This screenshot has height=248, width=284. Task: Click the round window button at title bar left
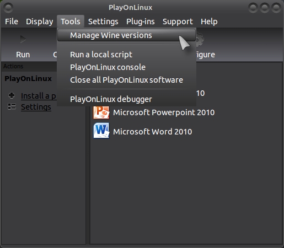coord(8,7)
